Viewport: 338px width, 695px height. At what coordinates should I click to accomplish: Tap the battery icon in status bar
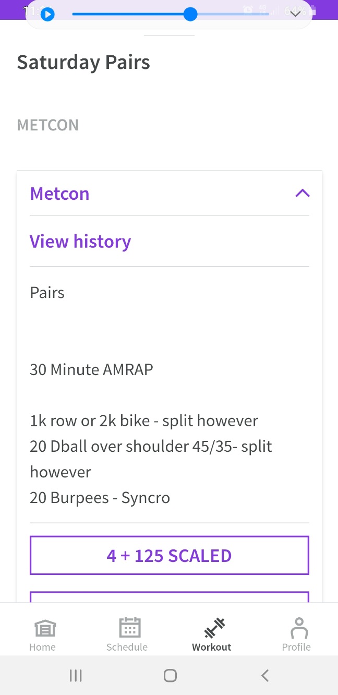click(x=312, y=10)
